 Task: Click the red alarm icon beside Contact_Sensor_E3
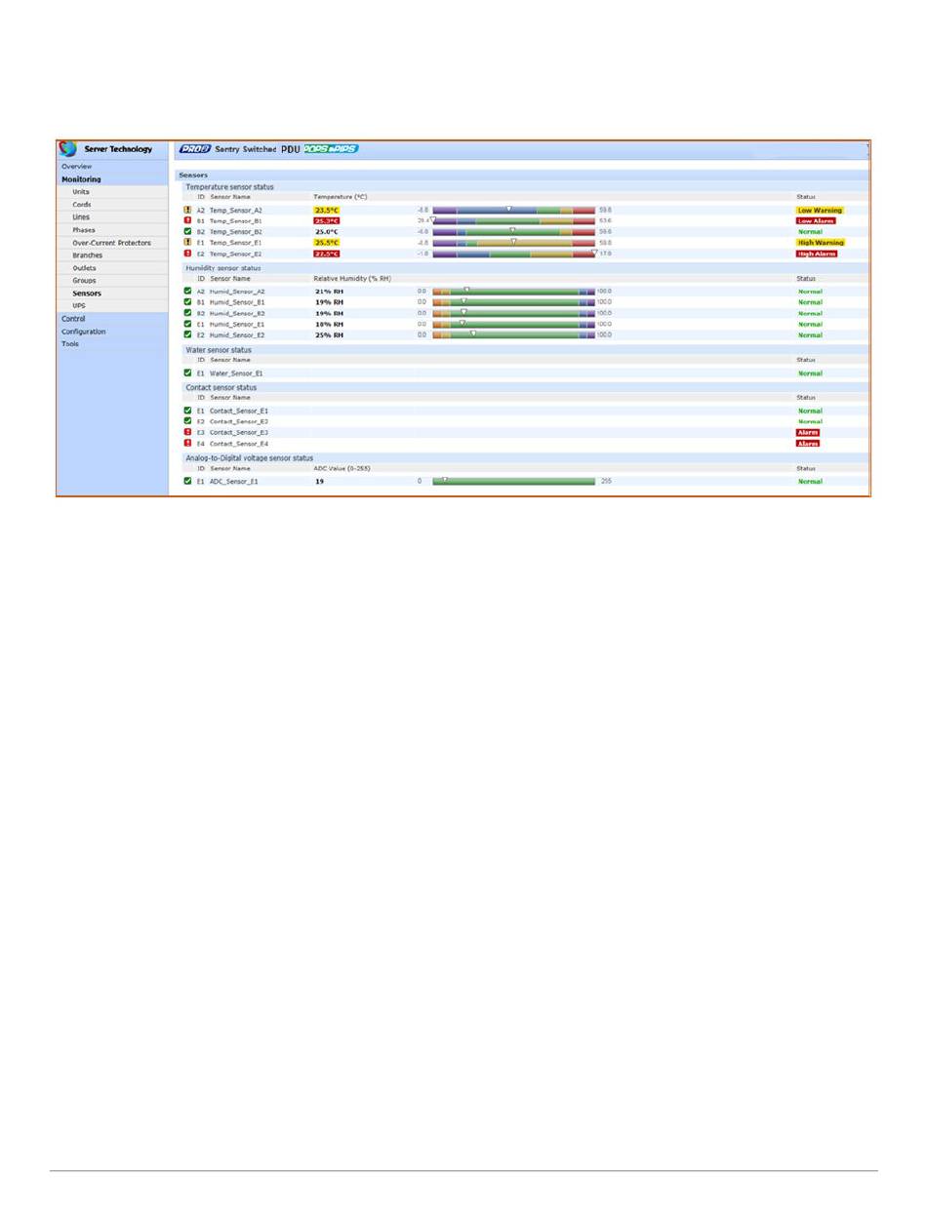187,432
